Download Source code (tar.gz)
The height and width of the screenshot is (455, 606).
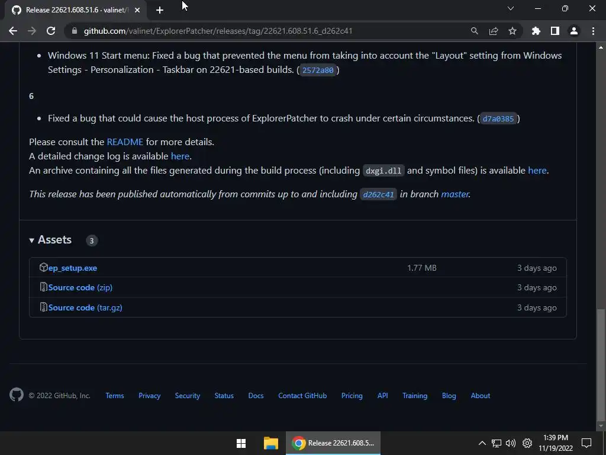click(85, 307)
